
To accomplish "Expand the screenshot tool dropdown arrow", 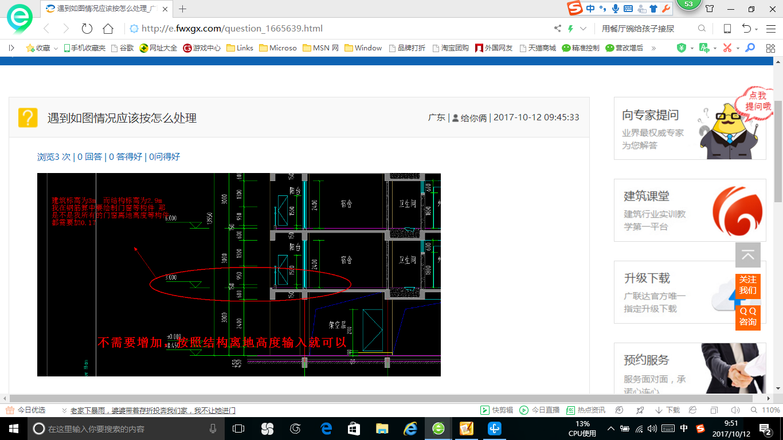I will click(737, 49).
